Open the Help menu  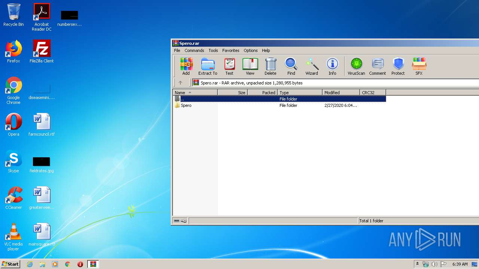[x=266, y=50]
